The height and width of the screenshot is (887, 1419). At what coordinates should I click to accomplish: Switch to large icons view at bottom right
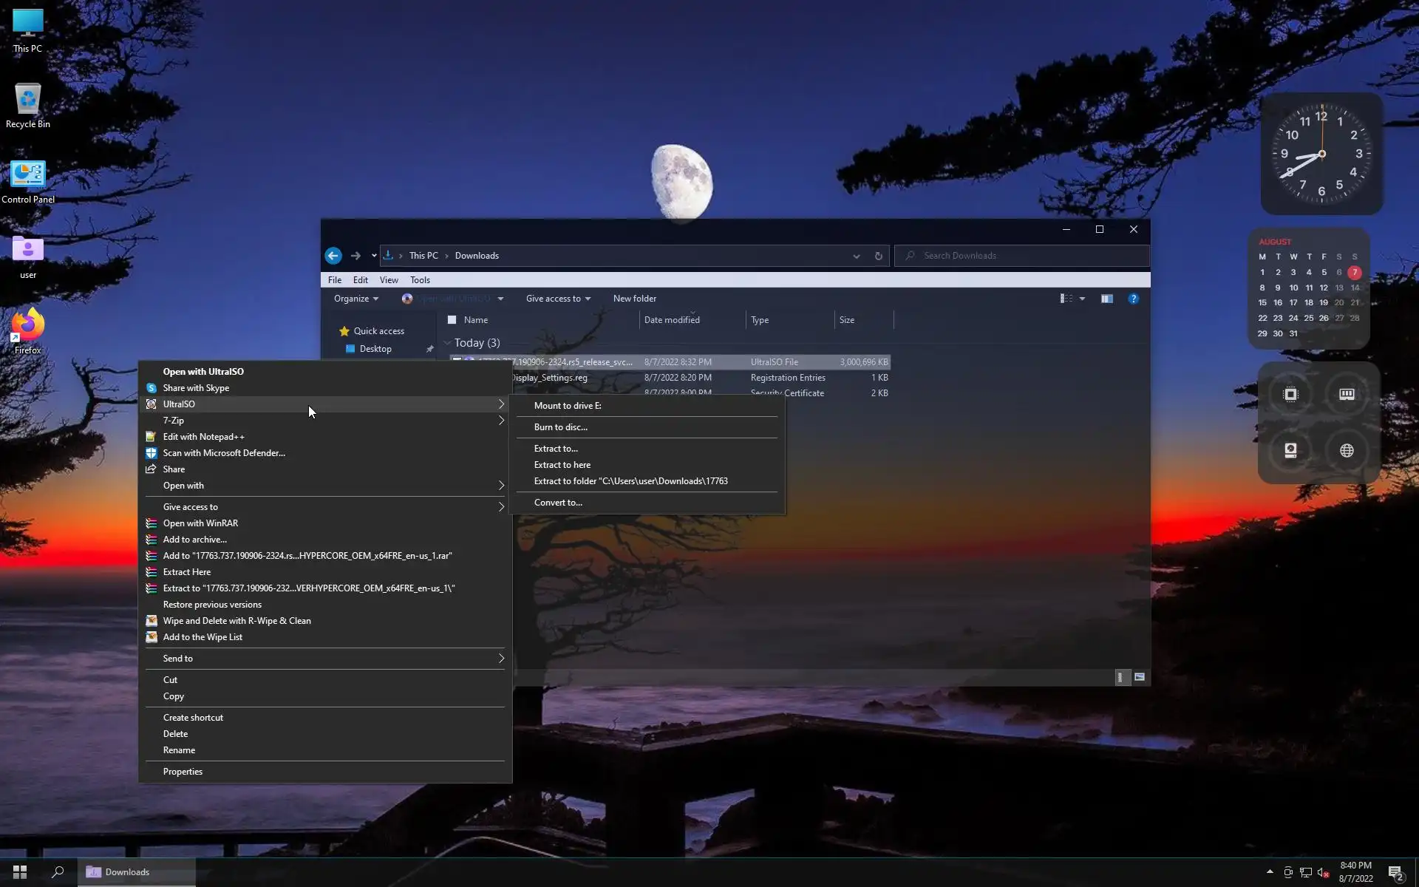click(1140, 677)
